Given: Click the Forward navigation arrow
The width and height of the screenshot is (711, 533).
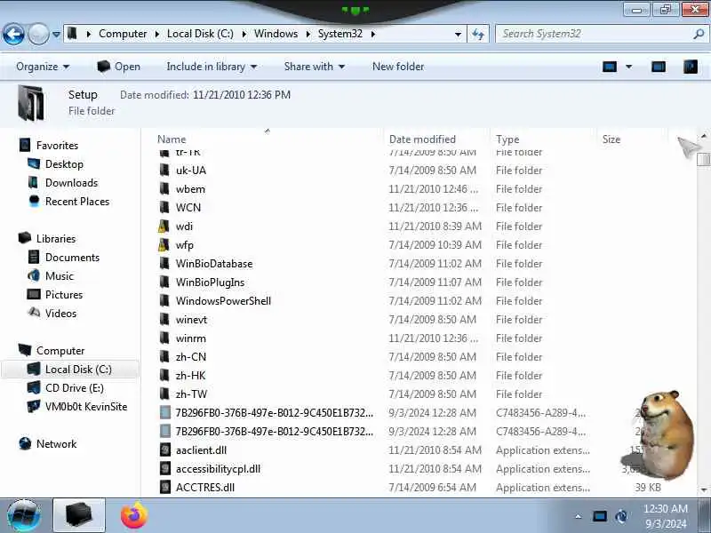Looking at the screenshot, I should [x=38, y=34].
